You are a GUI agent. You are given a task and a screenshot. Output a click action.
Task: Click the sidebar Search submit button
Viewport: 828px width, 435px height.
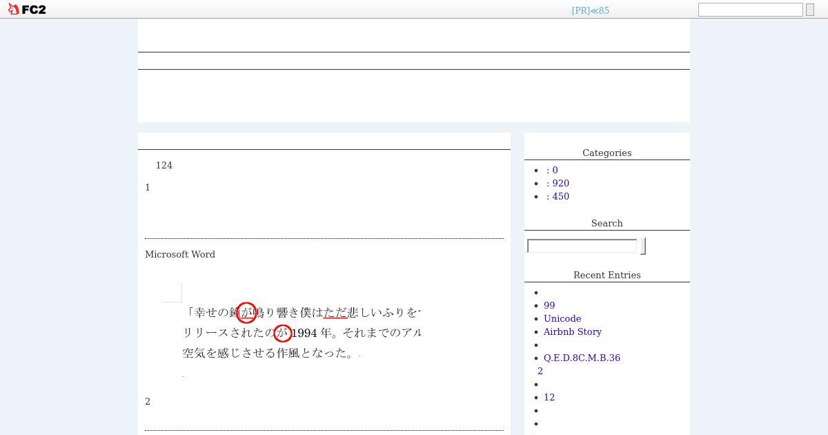pyautogui.click(x=643, y=246)
